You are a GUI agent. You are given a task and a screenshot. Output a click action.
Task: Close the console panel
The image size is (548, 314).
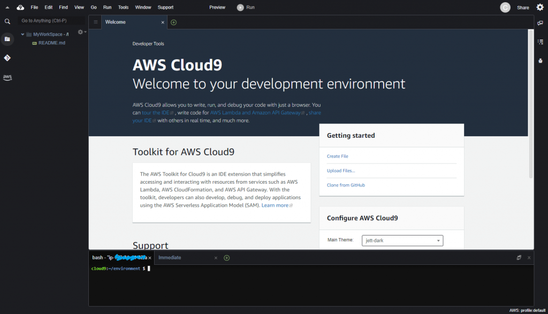pos(529,257)
